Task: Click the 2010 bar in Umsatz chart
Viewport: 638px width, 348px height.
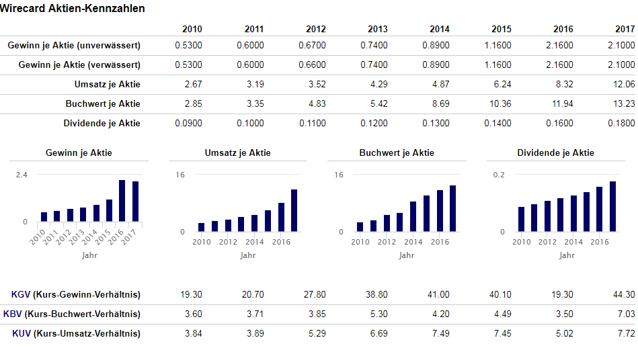Action: (x=202, y=227)
